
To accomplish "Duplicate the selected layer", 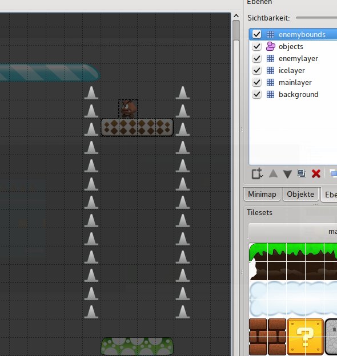I will click(x=302, y=173).
